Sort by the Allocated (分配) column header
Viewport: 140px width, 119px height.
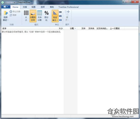tap(71, 28)
